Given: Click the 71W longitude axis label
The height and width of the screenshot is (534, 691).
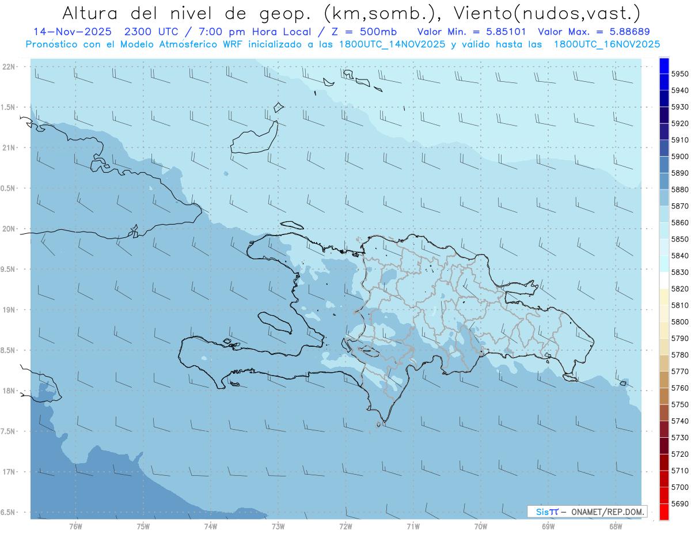Looking at the screenshot, I should (413, 526).
